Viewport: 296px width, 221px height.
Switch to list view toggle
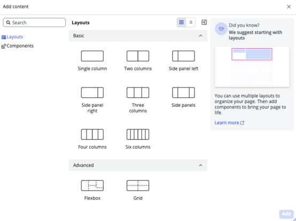tap(191, 22)
